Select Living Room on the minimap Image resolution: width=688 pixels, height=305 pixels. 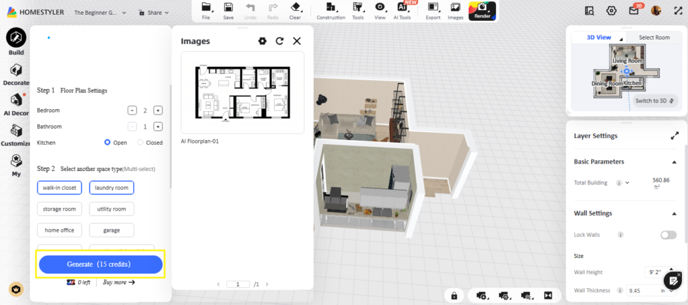628,61
